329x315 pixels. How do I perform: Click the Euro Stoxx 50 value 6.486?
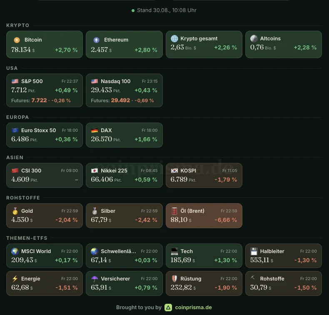pyautogui.click(x=20, y=139)
